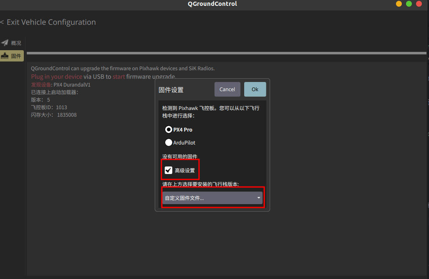Click the back chevron before Exit Vehicle Configuration
The height and width of the screenshot is (279, 429).
2,22
